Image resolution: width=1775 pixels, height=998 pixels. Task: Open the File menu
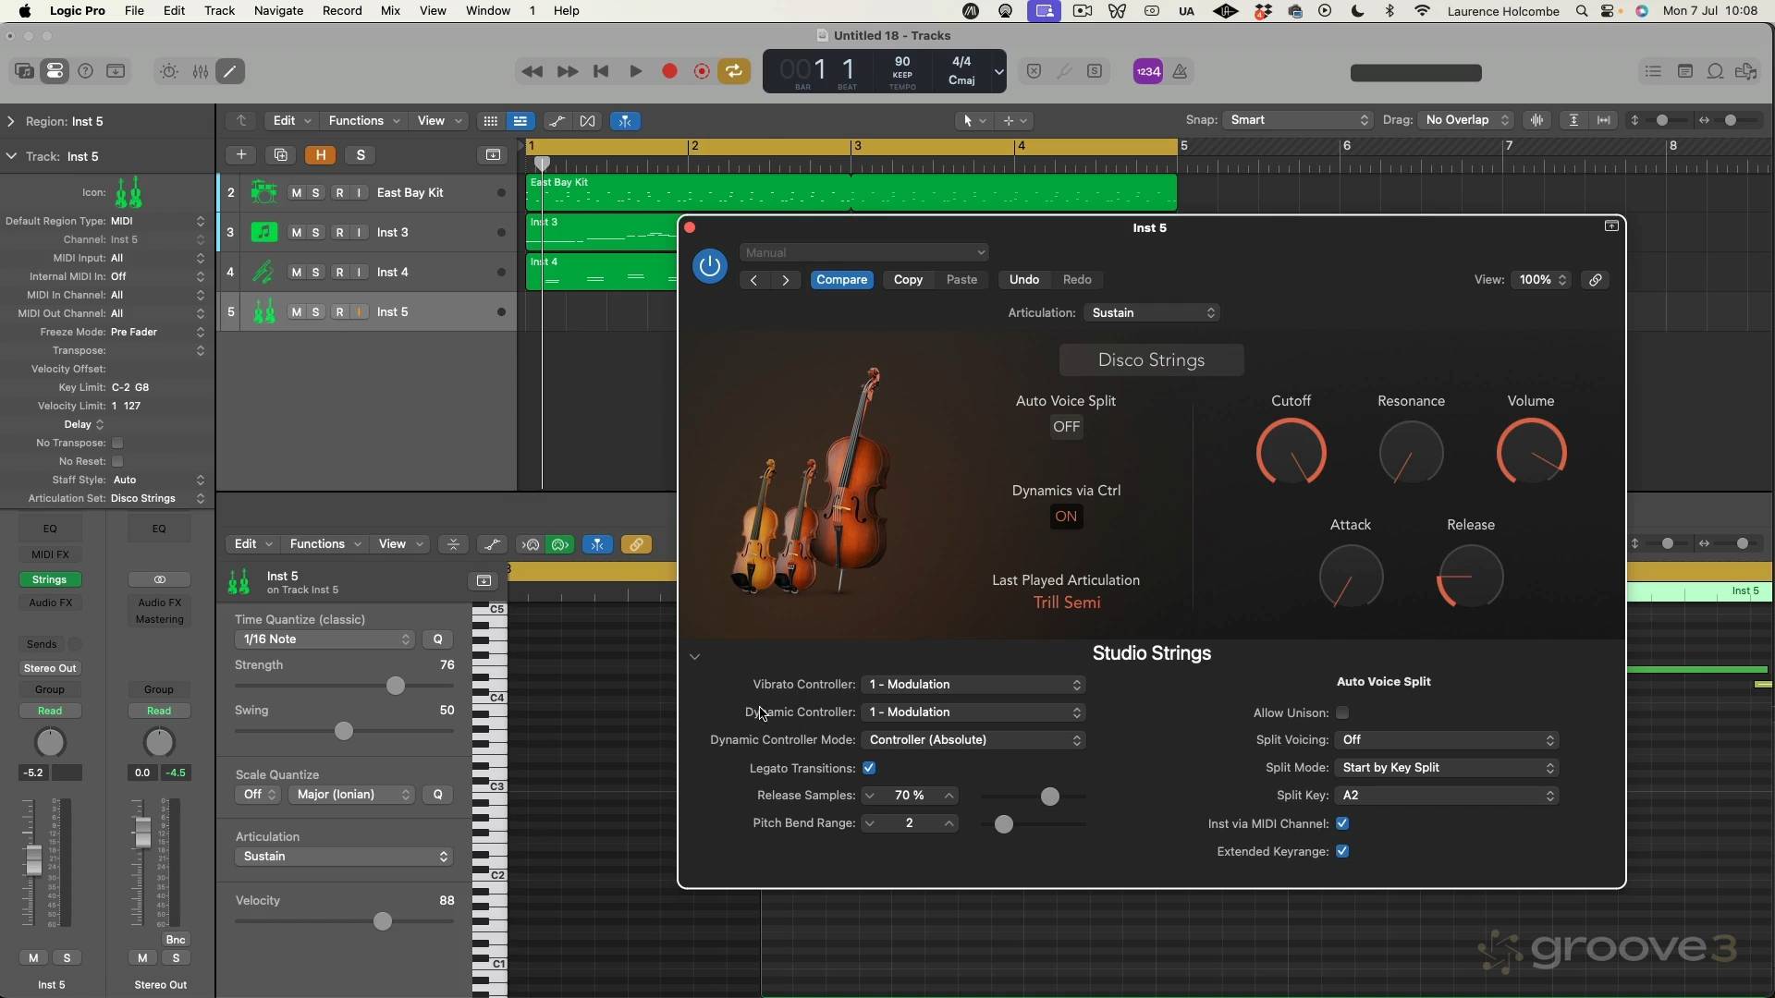coord(134,11)
